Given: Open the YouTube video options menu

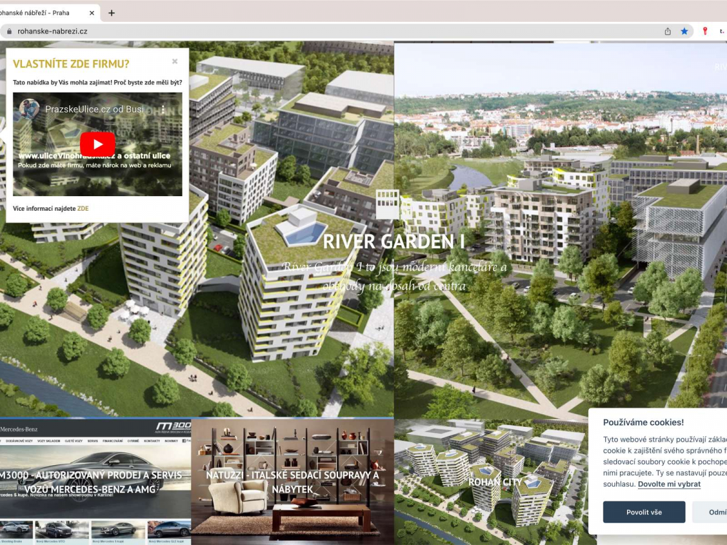Looking at the screenshot, I should coord(162,110).
